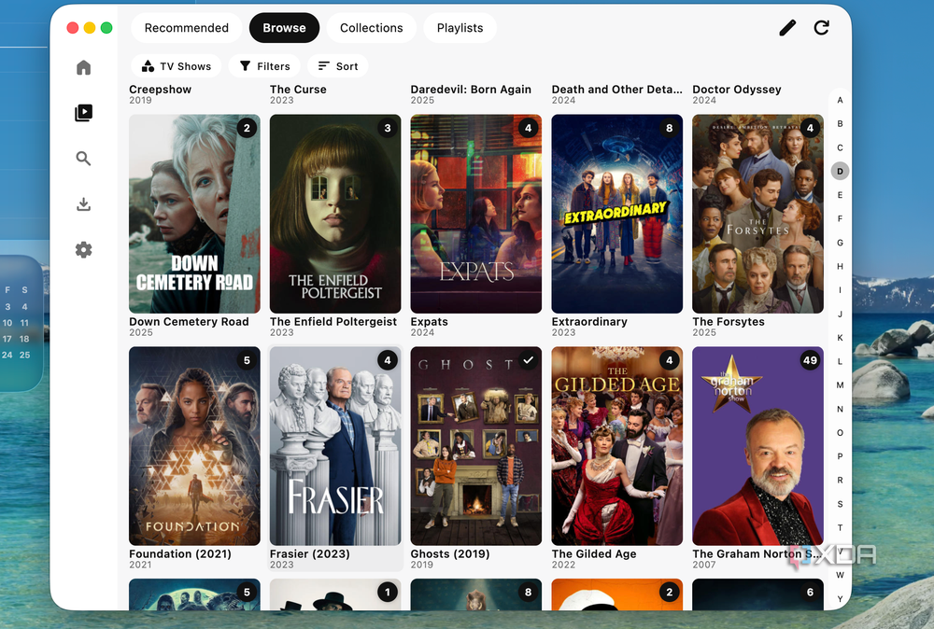Click the 49 unwatched badge on Graham Norton
The height and width of the screenshot is (629, 934).
tap(810, 360)
